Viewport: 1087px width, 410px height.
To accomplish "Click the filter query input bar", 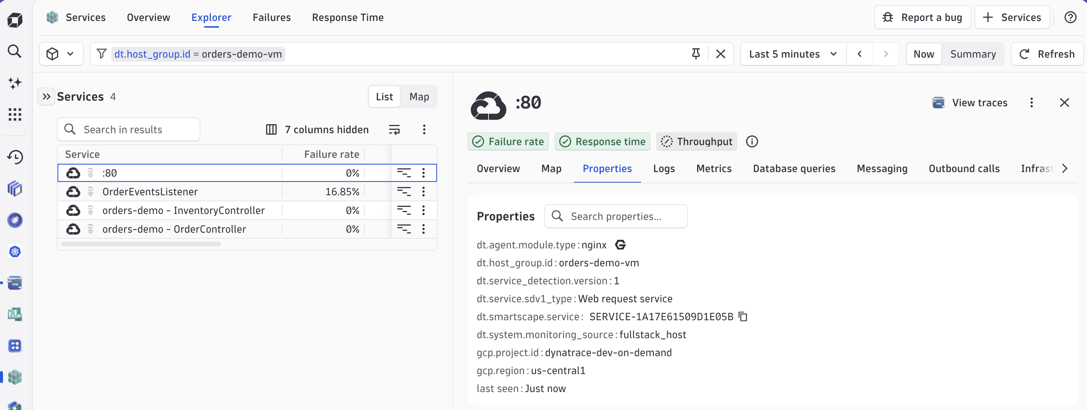I will click(412, 53).
